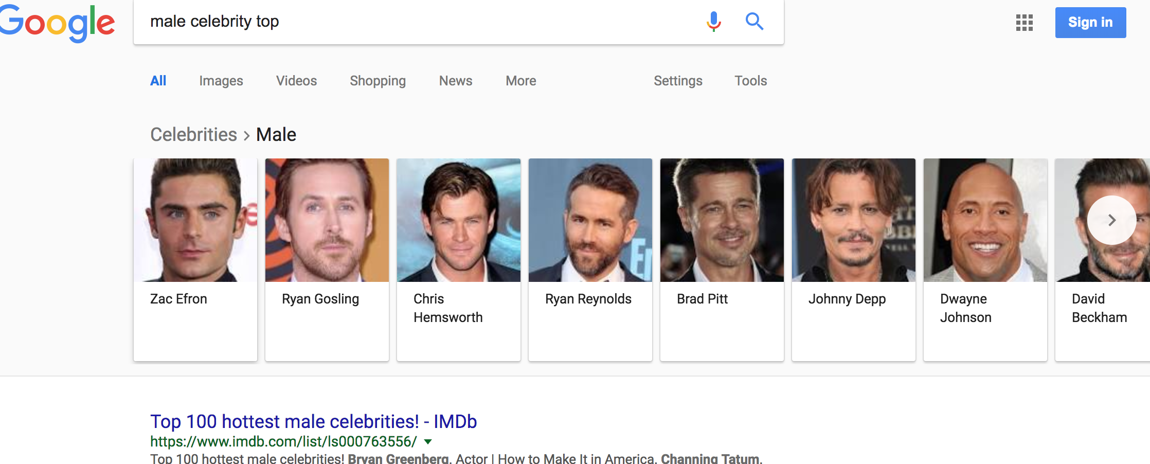Open Top 100 hottest male celebrities IMDb link
Image resolution: width=1150 pixels, height=464 pixels.
tap(314, 421)
